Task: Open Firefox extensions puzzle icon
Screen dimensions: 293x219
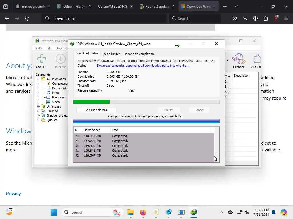Action: pyautogui.click(x=266, y=18)
